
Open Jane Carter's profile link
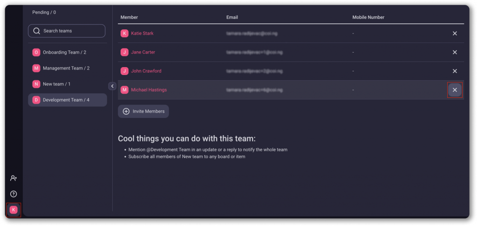(x=143, y=52)
